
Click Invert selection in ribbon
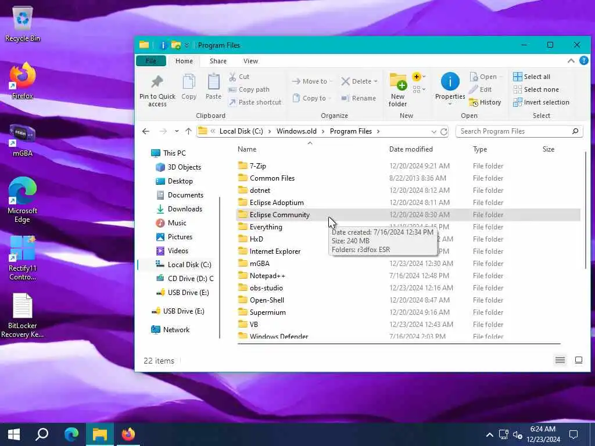(541, 102)
